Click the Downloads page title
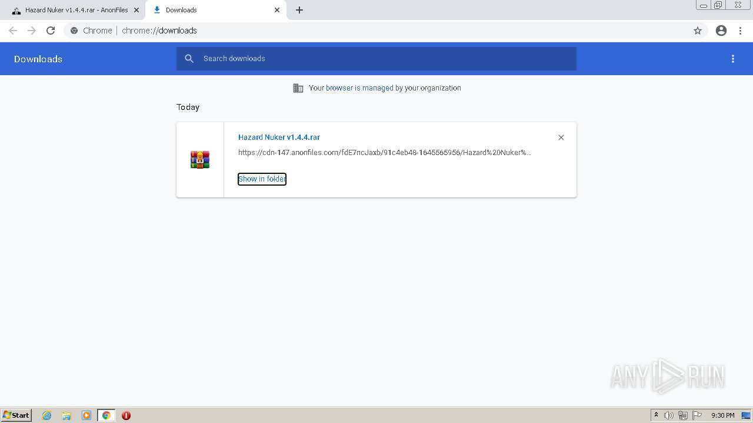The width and height of the screenshot is (753, 423). click(38, 59)
